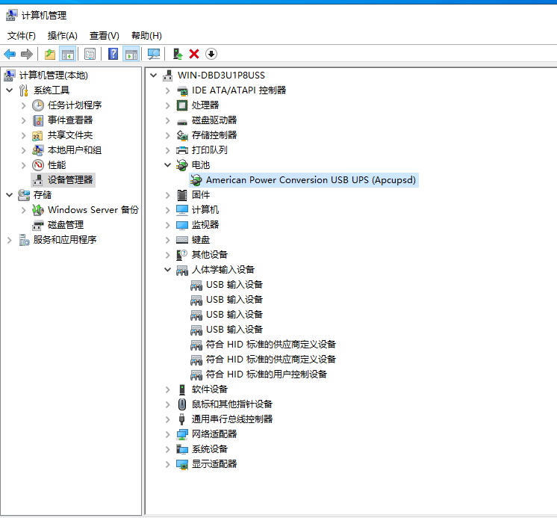557x518 pixels.
Task: Collapse the WIN-DBD3U1P8USS computer node
Action: click(154, 75)
